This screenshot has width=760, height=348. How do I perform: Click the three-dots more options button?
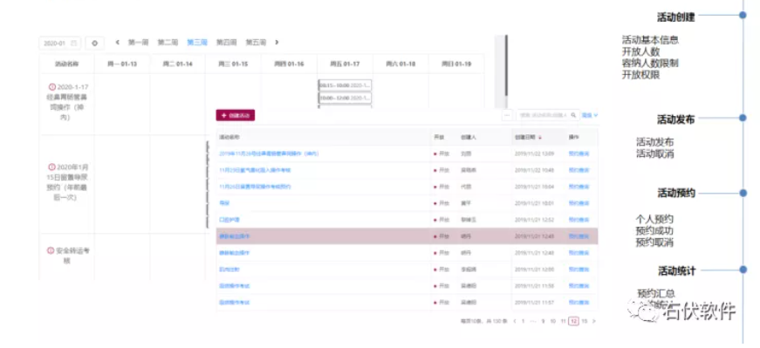(508, 115)
